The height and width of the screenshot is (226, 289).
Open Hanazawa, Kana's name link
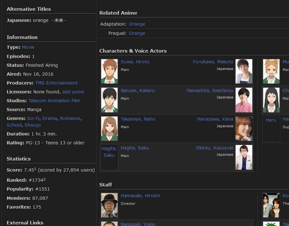pos(215,119)
